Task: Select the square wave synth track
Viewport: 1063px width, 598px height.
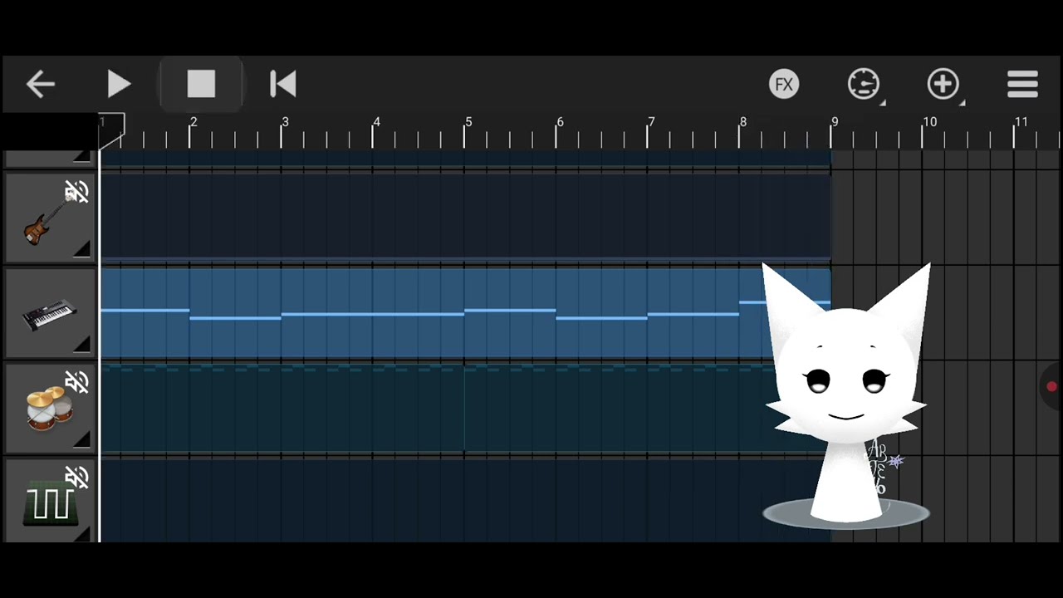Action: (48, 503)
